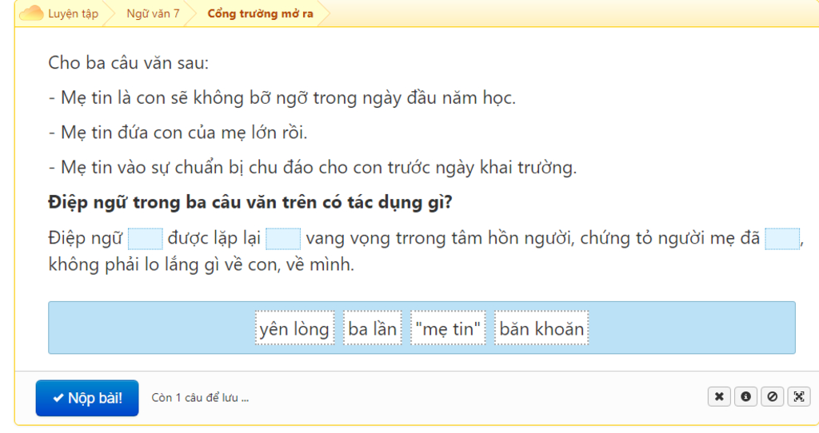Pick the yên lòng answer chip
This screenshot has height=433, width=819.
click(294, 328)
